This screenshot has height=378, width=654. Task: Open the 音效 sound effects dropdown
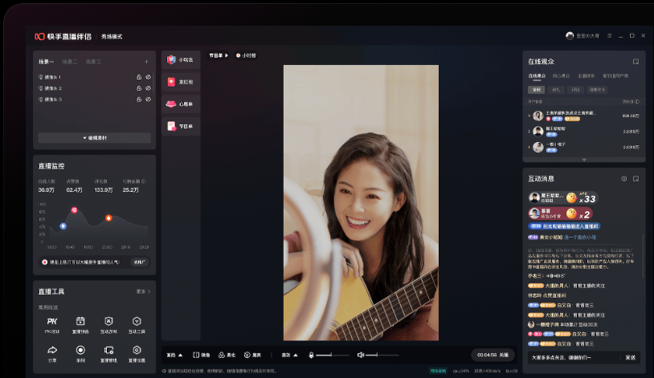click(x=289, y=355)
